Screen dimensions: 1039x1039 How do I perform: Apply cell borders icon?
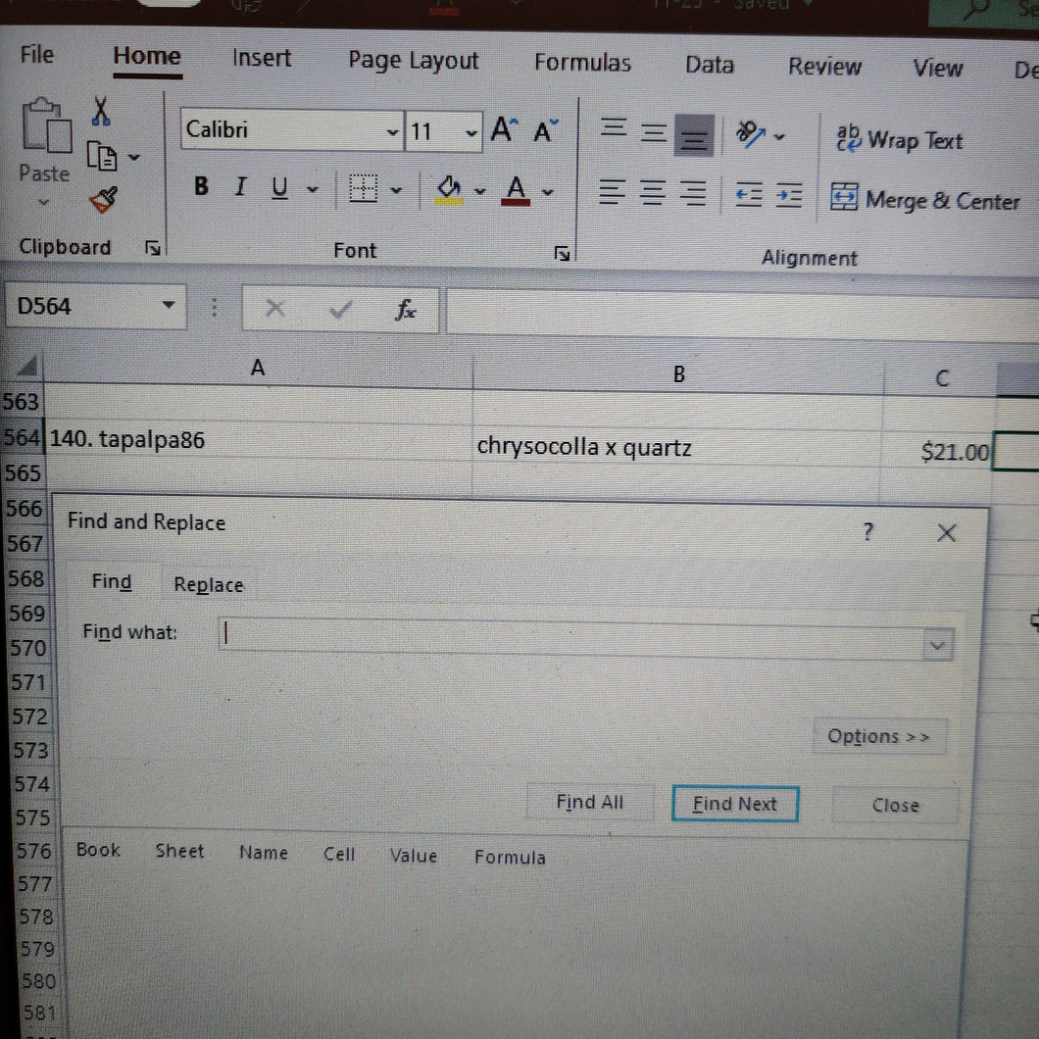[363, 189]
